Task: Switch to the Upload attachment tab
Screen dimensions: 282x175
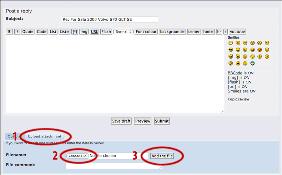Action: tap(45, 136)
